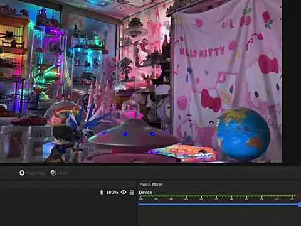
Task: Click the Batman figurine in the preview
Action: point(61,144)
